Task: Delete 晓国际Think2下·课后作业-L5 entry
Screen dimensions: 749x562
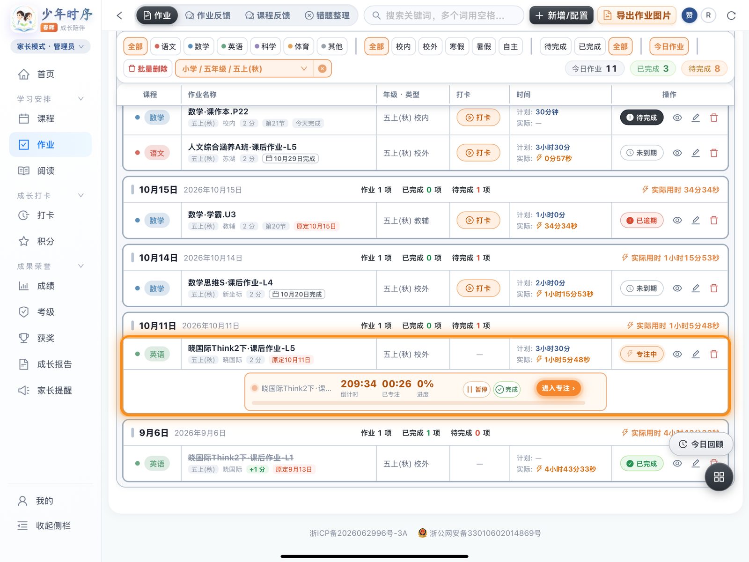Action: [x=714, y=354]
